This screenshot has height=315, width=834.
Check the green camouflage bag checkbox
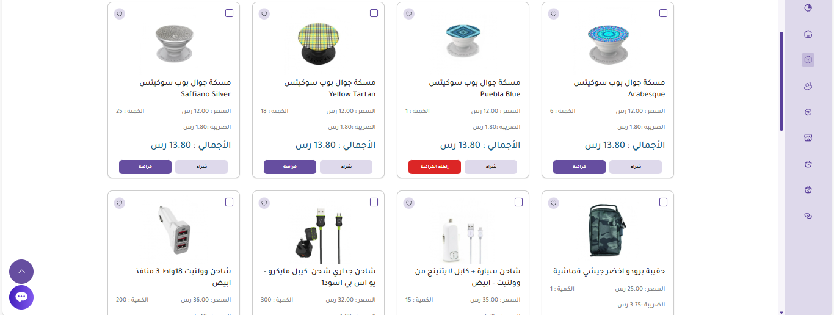coord(663,202)
